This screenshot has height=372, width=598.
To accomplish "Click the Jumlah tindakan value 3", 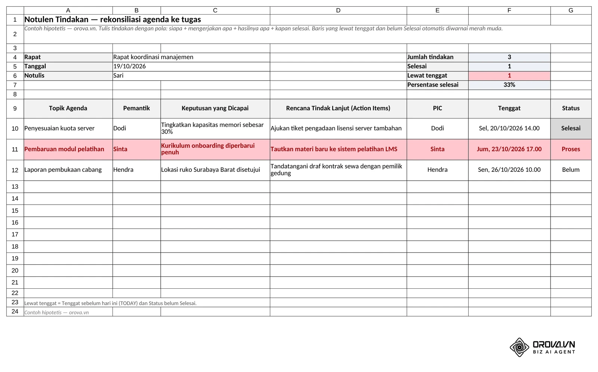I will pos(509,57).
